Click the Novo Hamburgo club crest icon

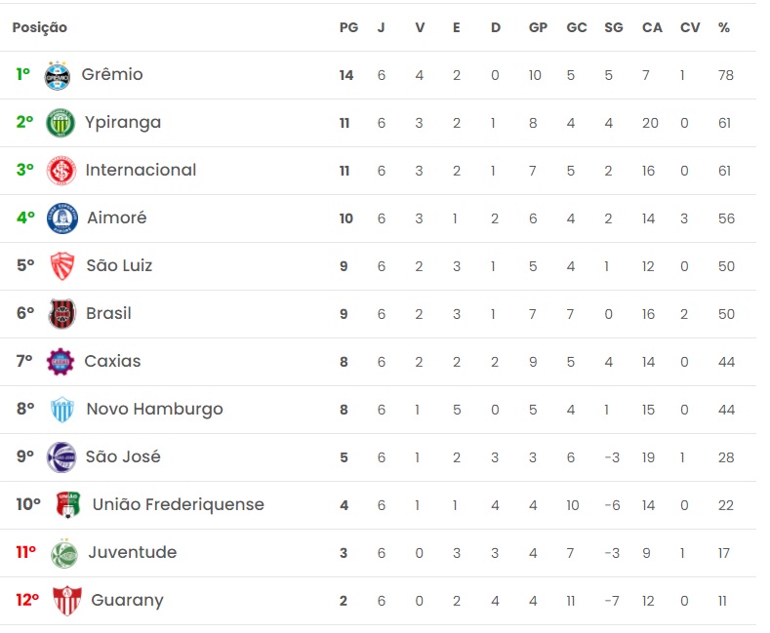tap(62, 410)
